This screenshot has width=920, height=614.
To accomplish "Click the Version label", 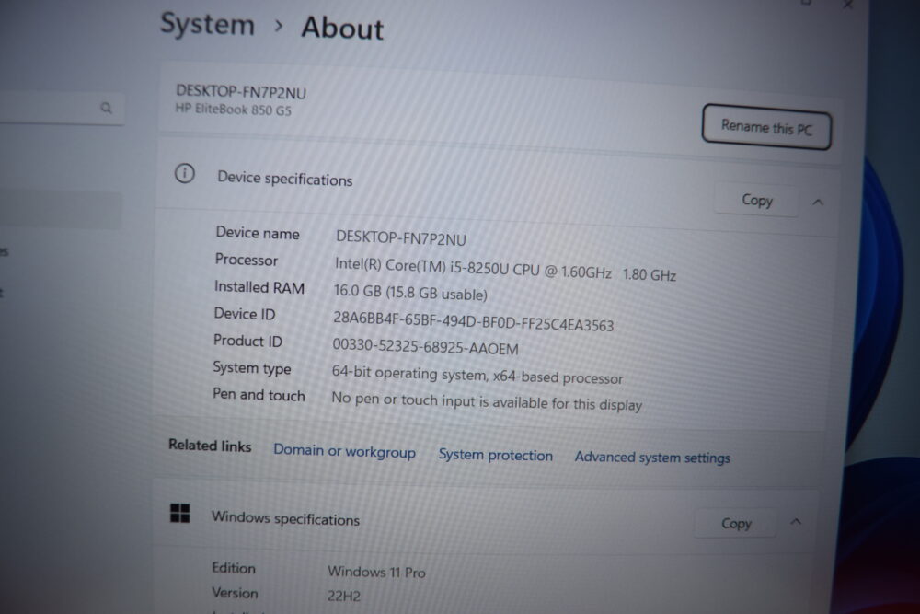I will pyautogui.click(x=235, y=593).
